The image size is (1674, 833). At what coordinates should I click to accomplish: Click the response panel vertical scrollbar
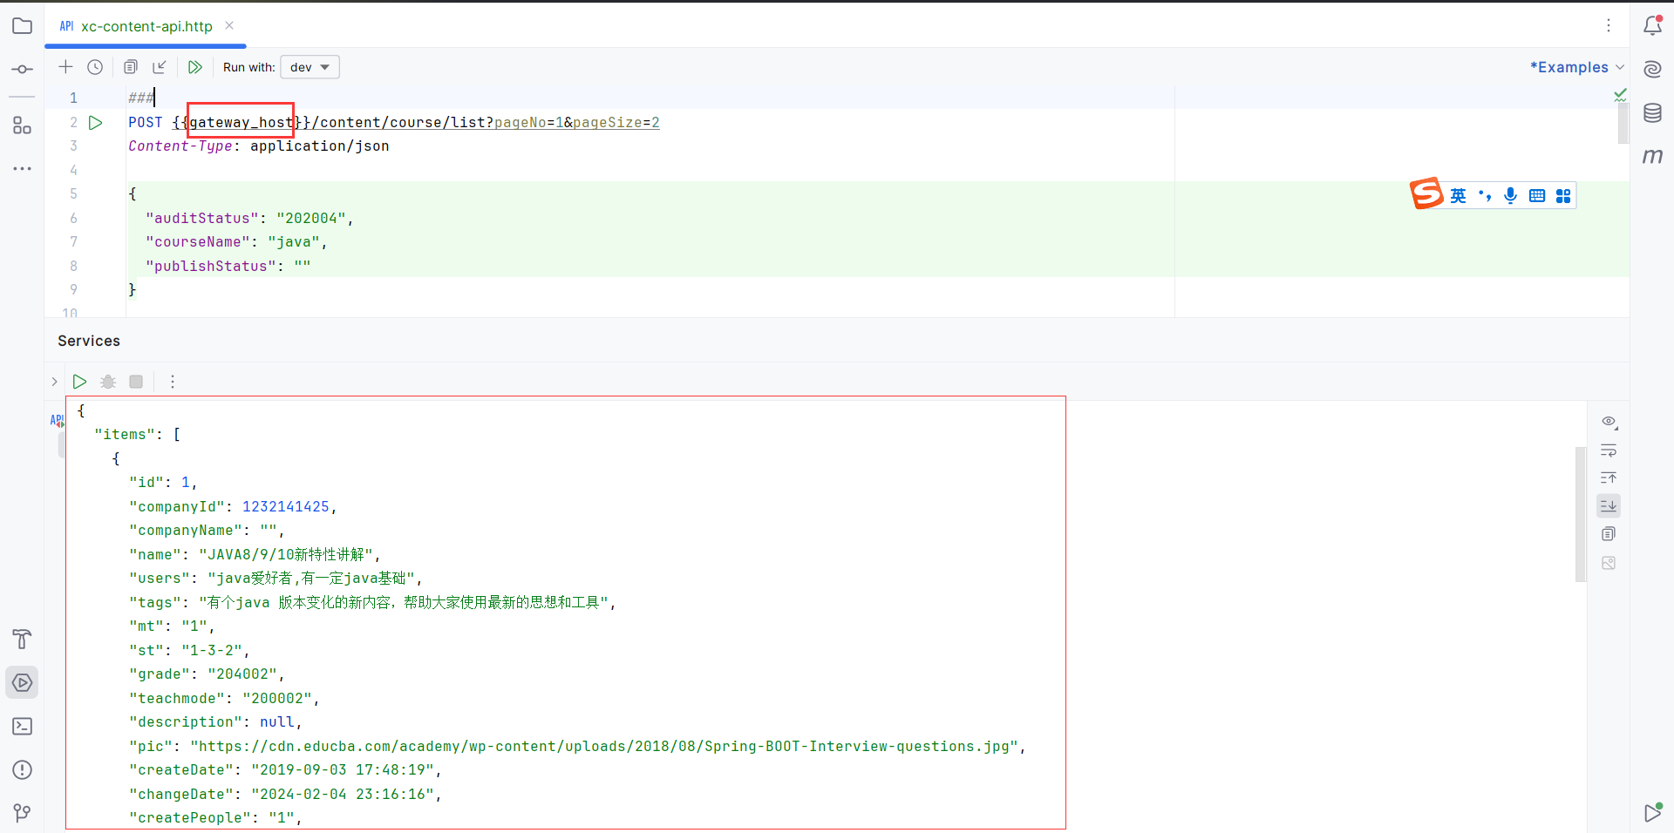[x=1580, y=514]
